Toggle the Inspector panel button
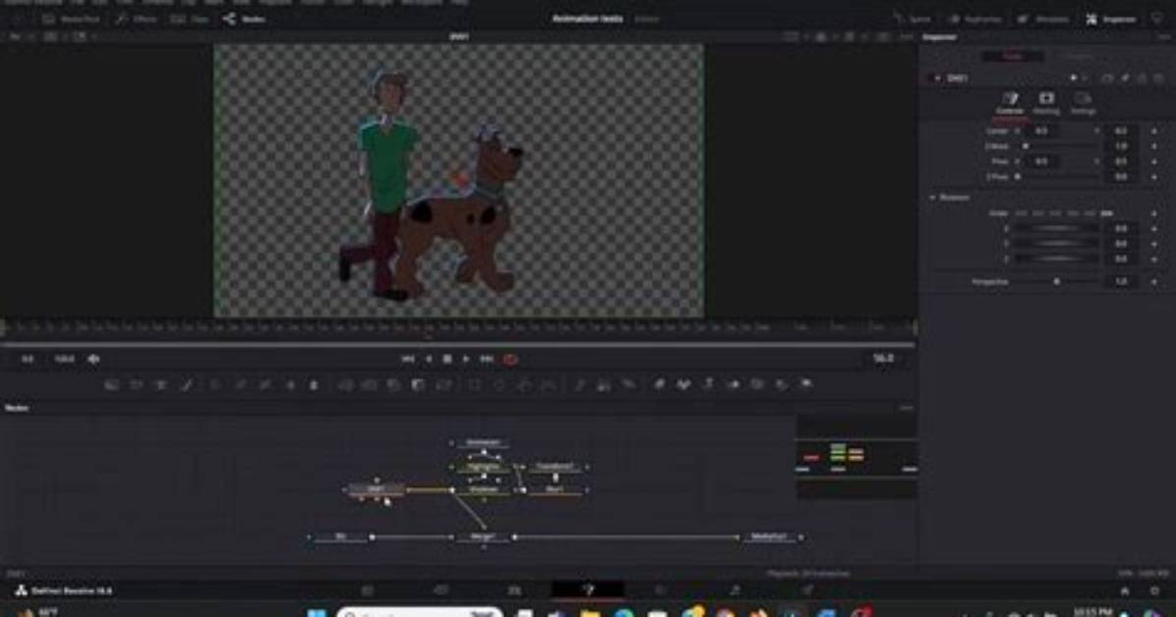This screenshot has width=1176, height=617. point(1111,19)
